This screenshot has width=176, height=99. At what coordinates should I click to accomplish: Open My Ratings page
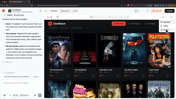(134, 24)
